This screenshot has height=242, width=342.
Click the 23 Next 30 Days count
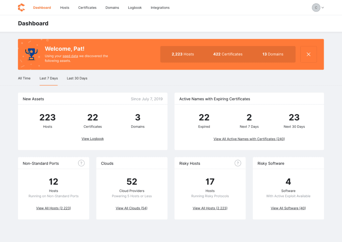294,117
